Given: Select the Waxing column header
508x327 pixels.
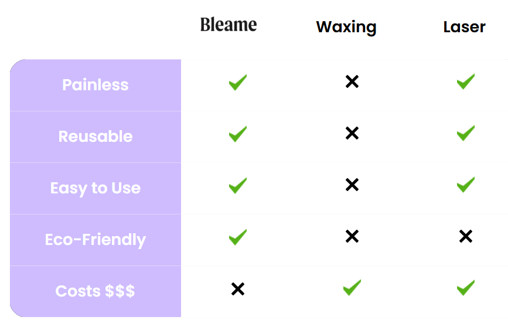Looking at the screenshot, I should [346, 27].
